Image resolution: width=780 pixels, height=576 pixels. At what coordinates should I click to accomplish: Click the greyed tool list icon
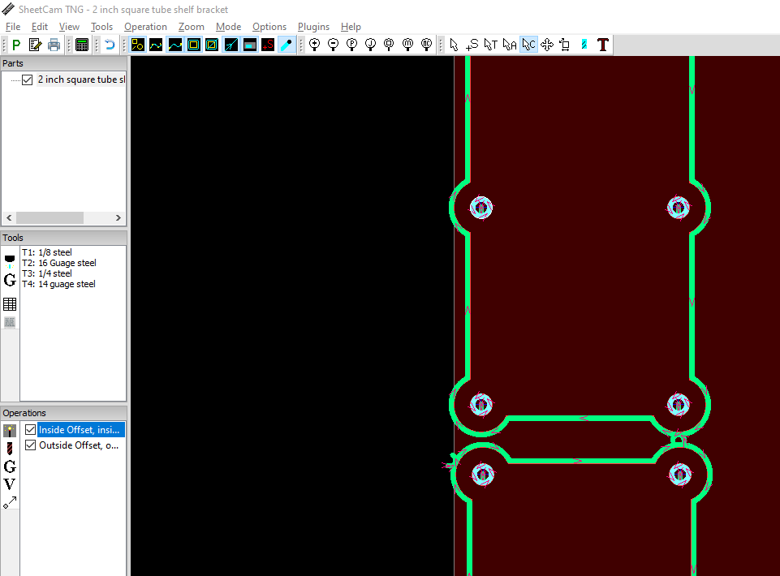(x=10, y=322)
